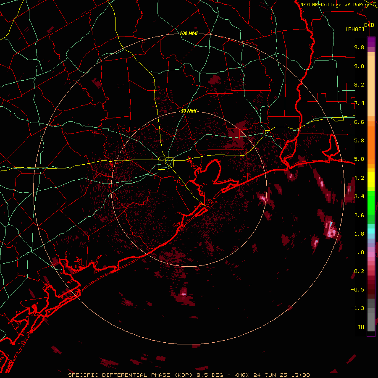Select the 3.4 value on the color scale
378x378 pixels.
359,197
